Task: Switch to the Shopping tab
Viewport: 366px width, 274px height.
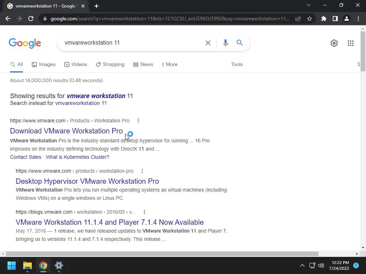Action: (110, 65)
